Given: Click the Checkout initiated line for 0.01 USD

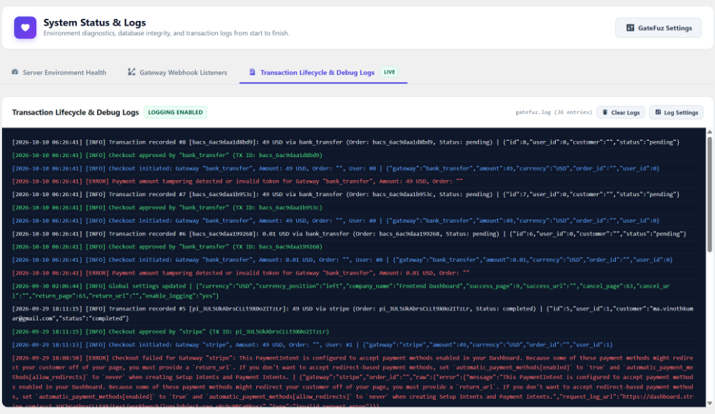Looking at the screenshot, I should coord(342,260).
